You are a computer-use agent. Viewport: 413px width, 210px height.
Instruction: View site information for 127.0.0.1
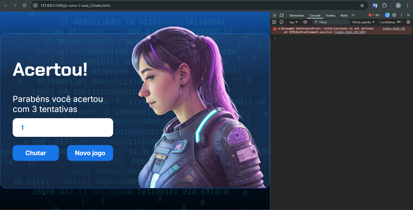(36, 5)
